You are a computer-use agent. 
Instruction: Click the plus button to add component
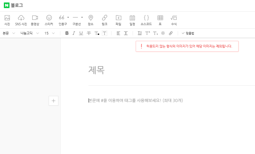54,101
